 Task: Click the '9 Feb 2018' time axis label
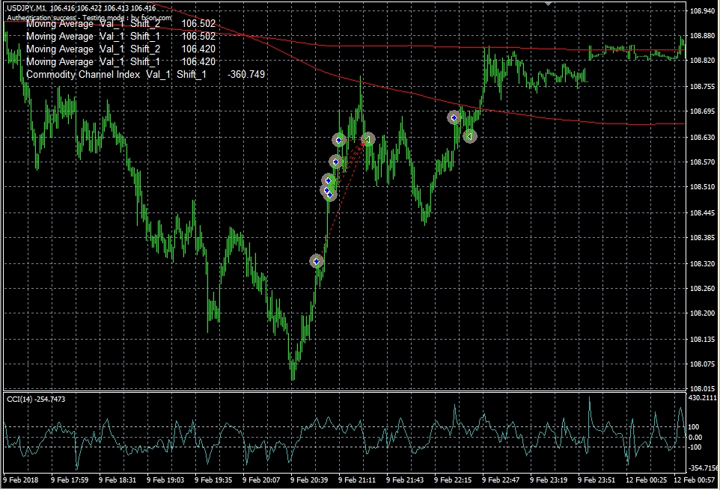pos(21,480)
